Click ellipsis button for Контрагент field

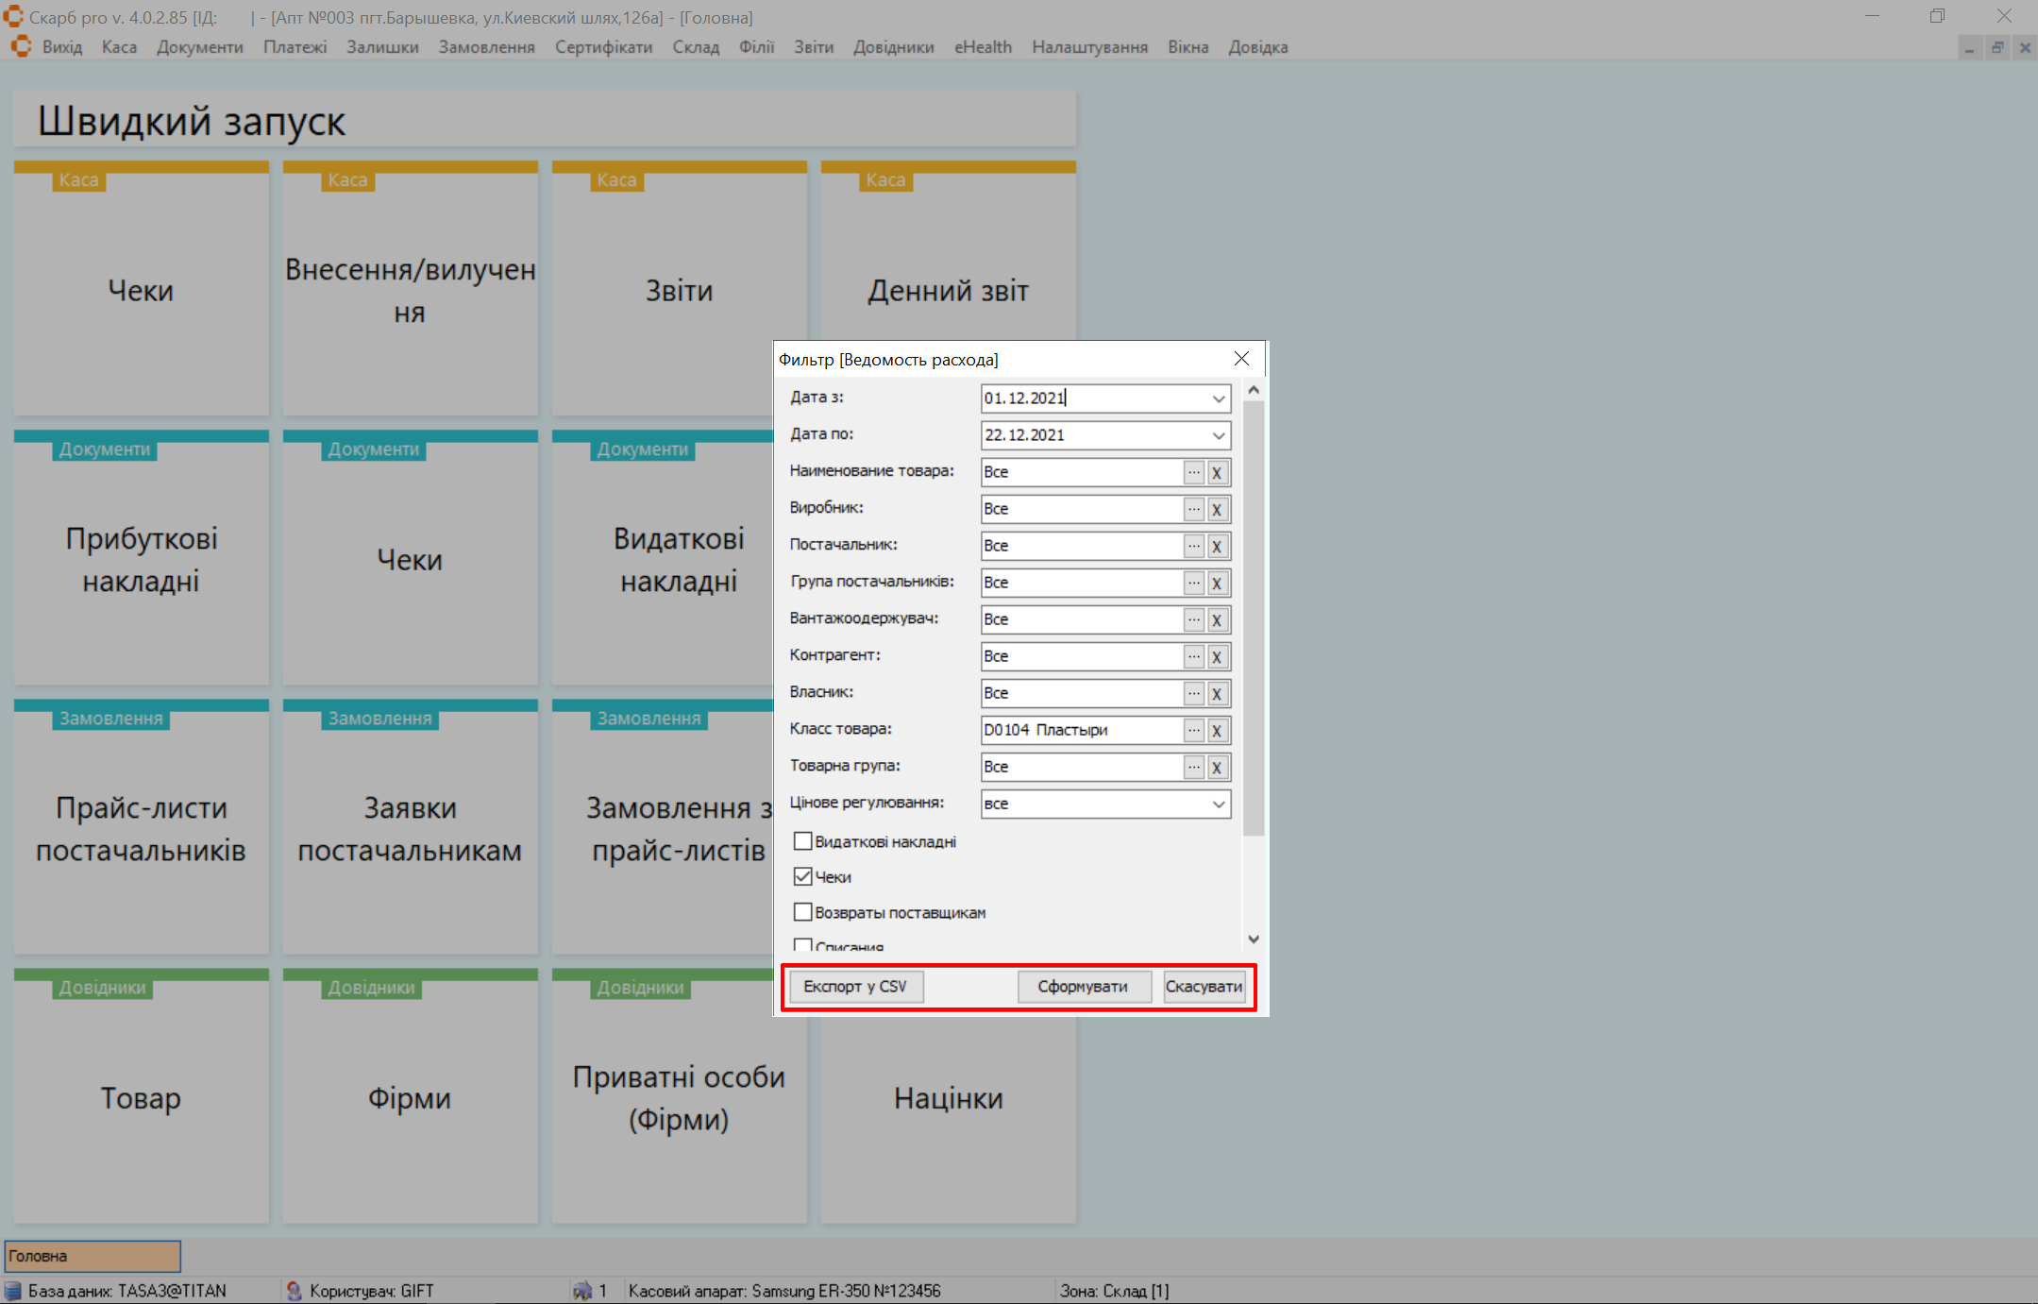pyautogui.click(x=1194, y=656)
